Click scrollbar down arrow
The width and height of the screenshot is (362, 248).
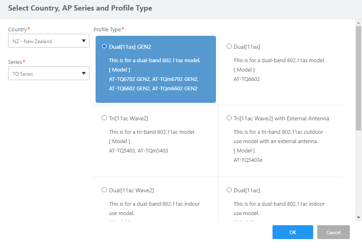358,218
